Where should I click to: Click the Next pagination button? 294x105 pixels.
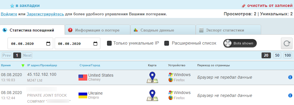(x=27, y=55)
